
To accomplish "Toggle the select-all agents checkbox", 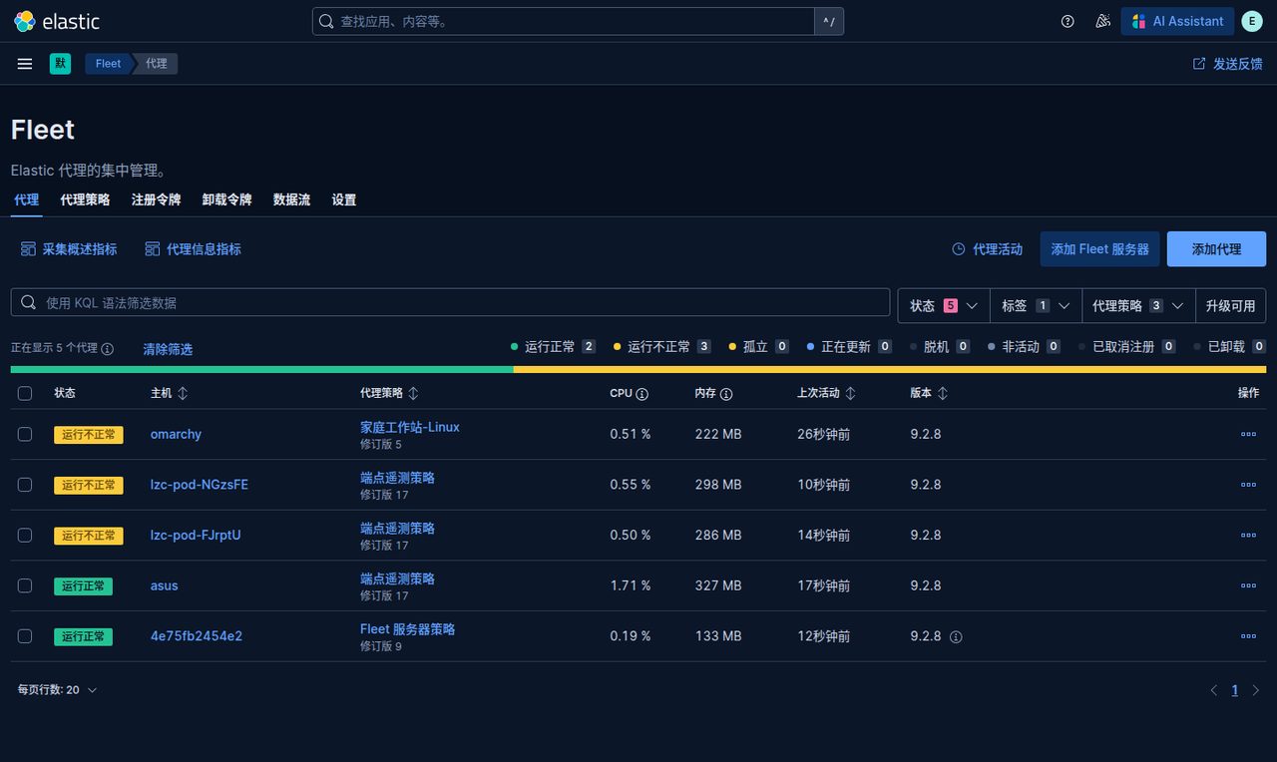I will (x=25, y=394).
